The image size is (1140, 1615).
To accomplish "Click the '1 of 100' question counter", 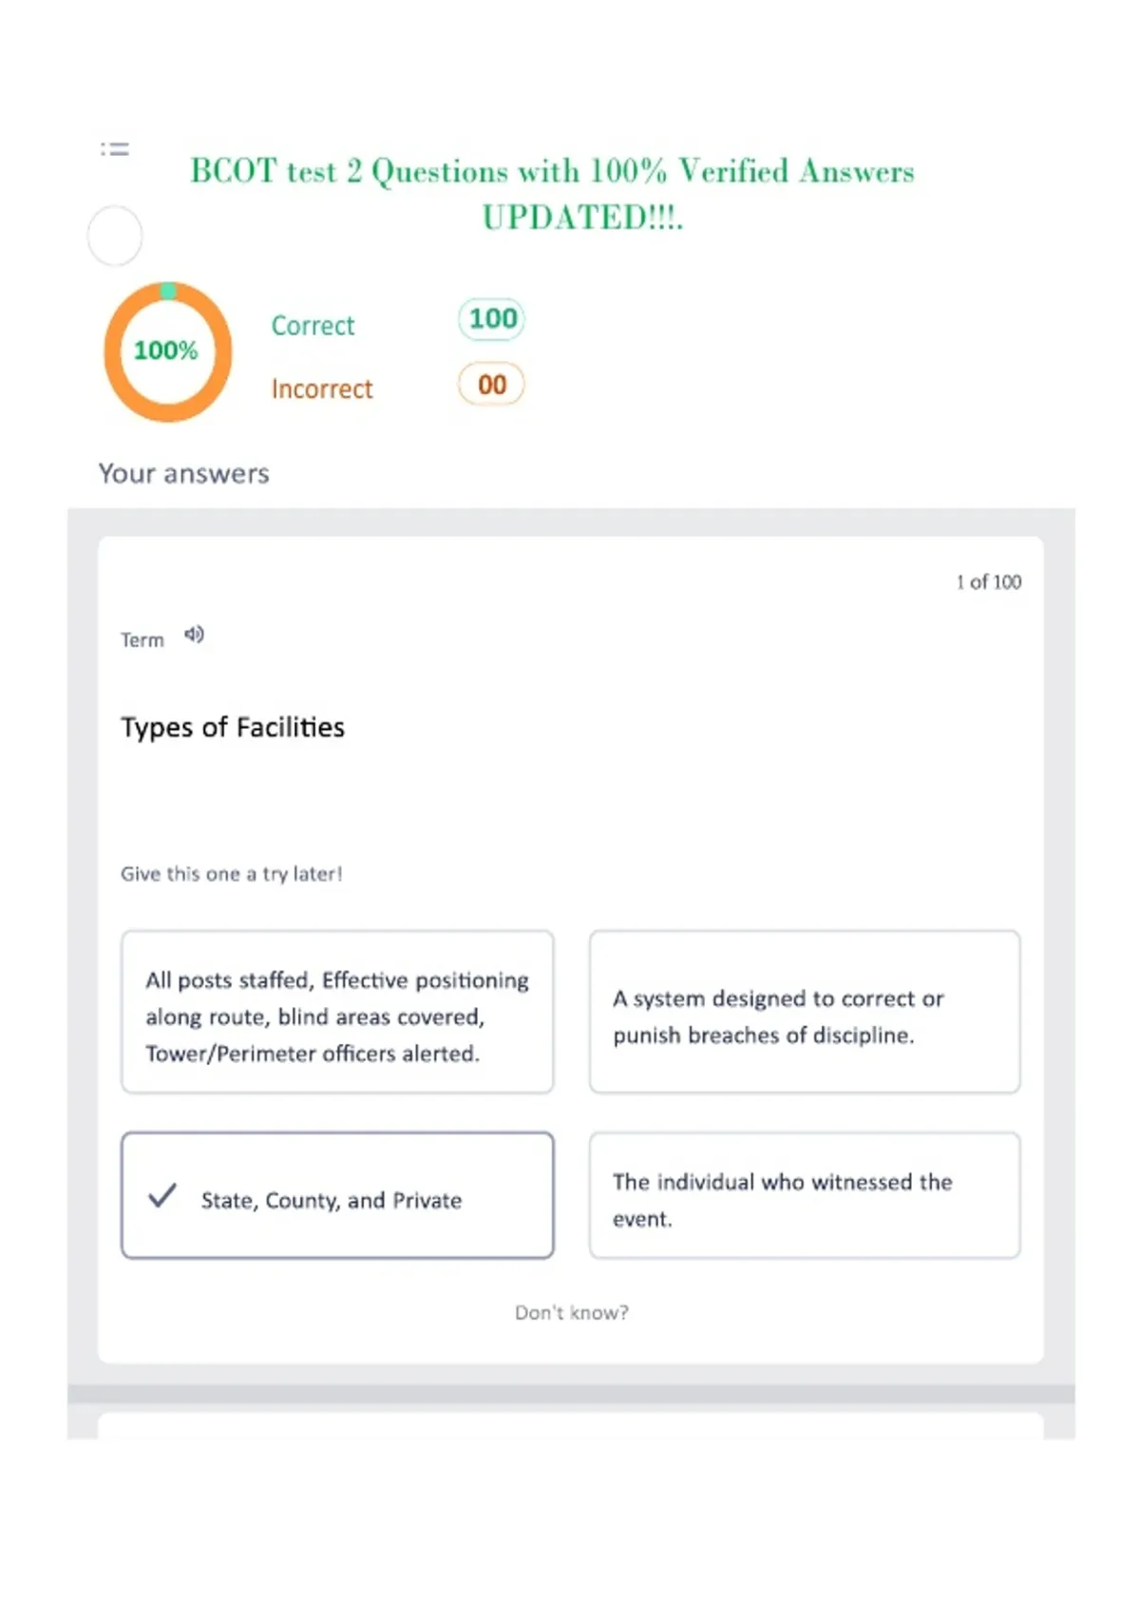I will click(989, 581).
